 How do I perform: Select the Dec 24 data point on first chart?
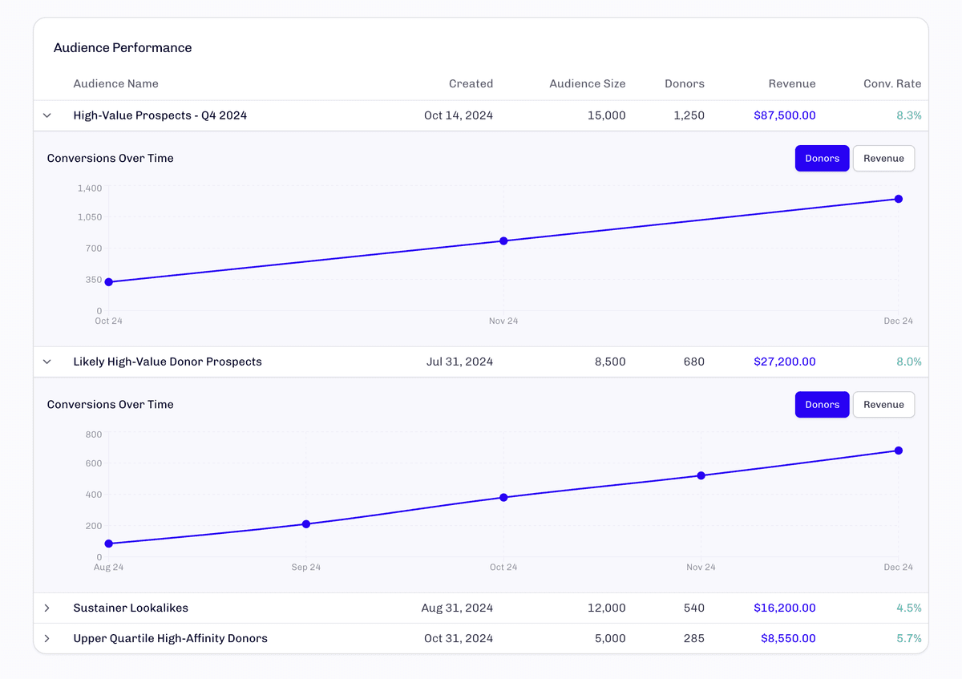coord(899,198)
